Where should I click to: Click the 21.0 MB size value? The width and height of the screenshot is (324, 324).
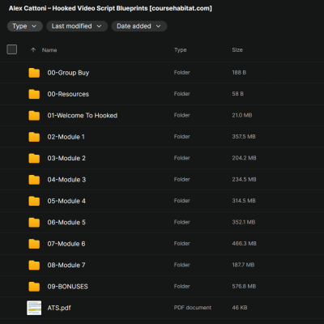242,115
